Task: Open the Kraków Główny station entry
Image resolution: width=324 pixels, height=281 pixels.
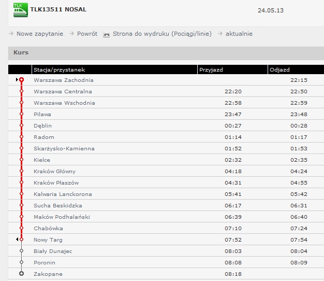Action: coord(54,171)
